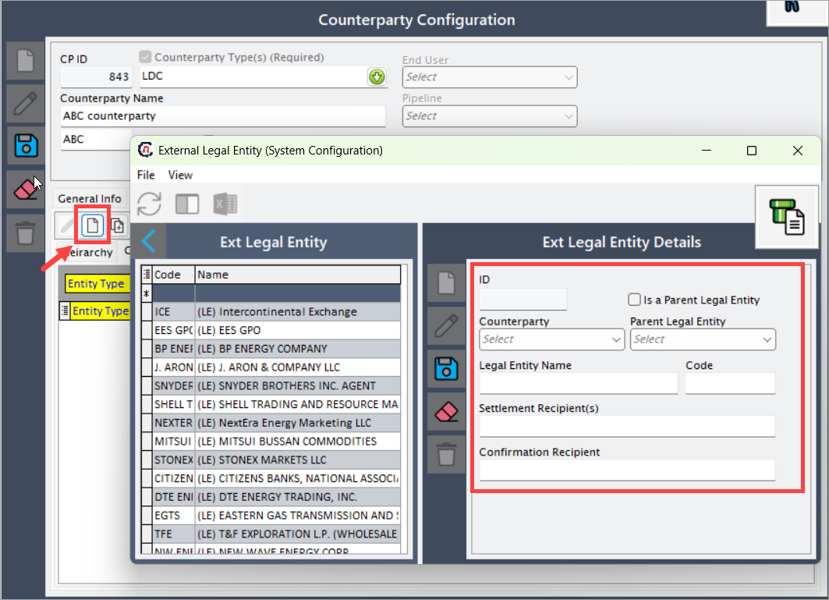
Task: Click the Code column header
Action: (173, 275)
